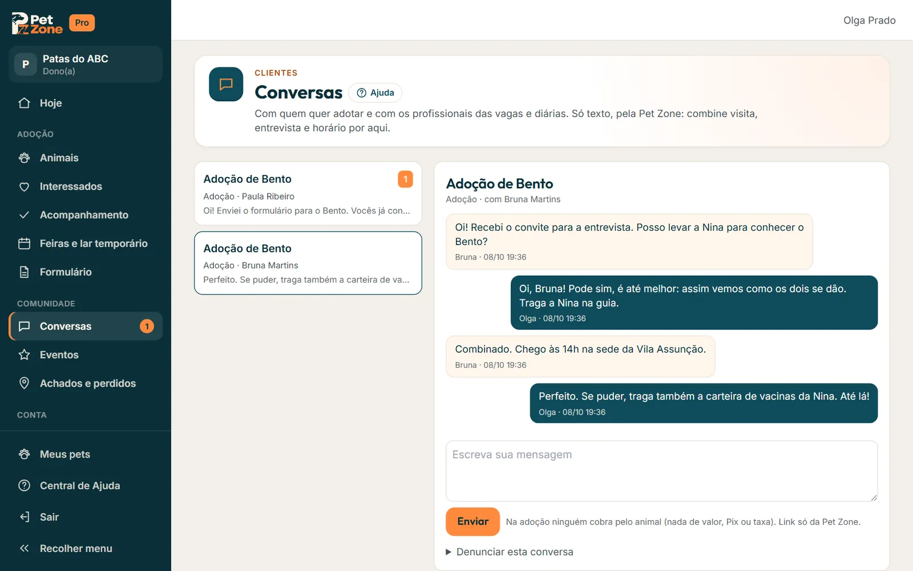Open Eventos menu item

point(86,355)
